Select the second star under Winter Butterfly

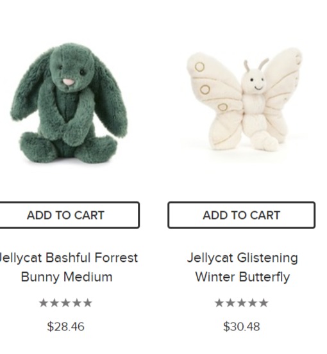click(230, 303)
